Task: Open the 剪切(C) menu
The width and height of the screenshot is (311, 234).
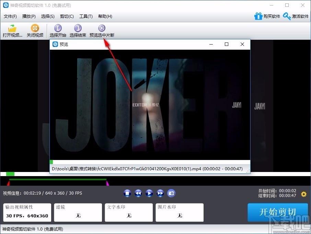Action: pos(67,16)
